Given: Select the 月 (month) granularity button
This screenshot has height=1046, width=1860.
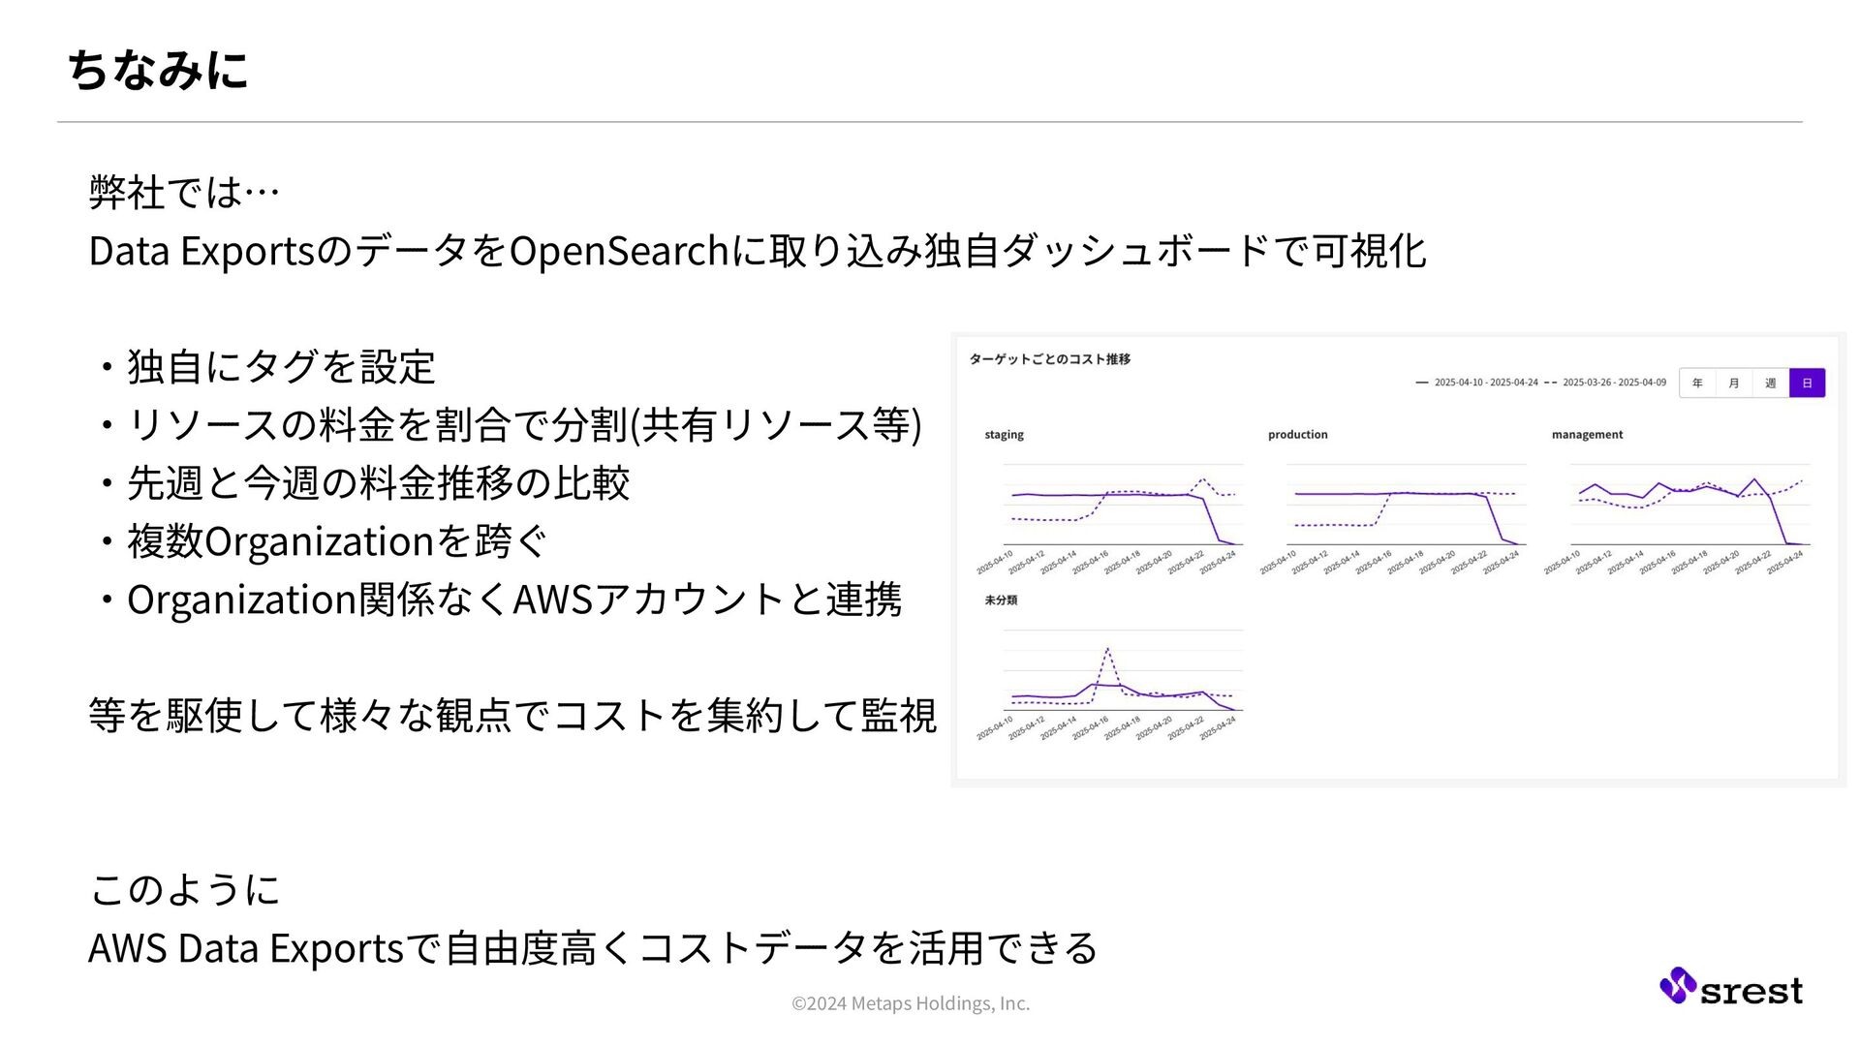Looking at the screenshot, I should pyautogui.click(x=1734, y=384).
